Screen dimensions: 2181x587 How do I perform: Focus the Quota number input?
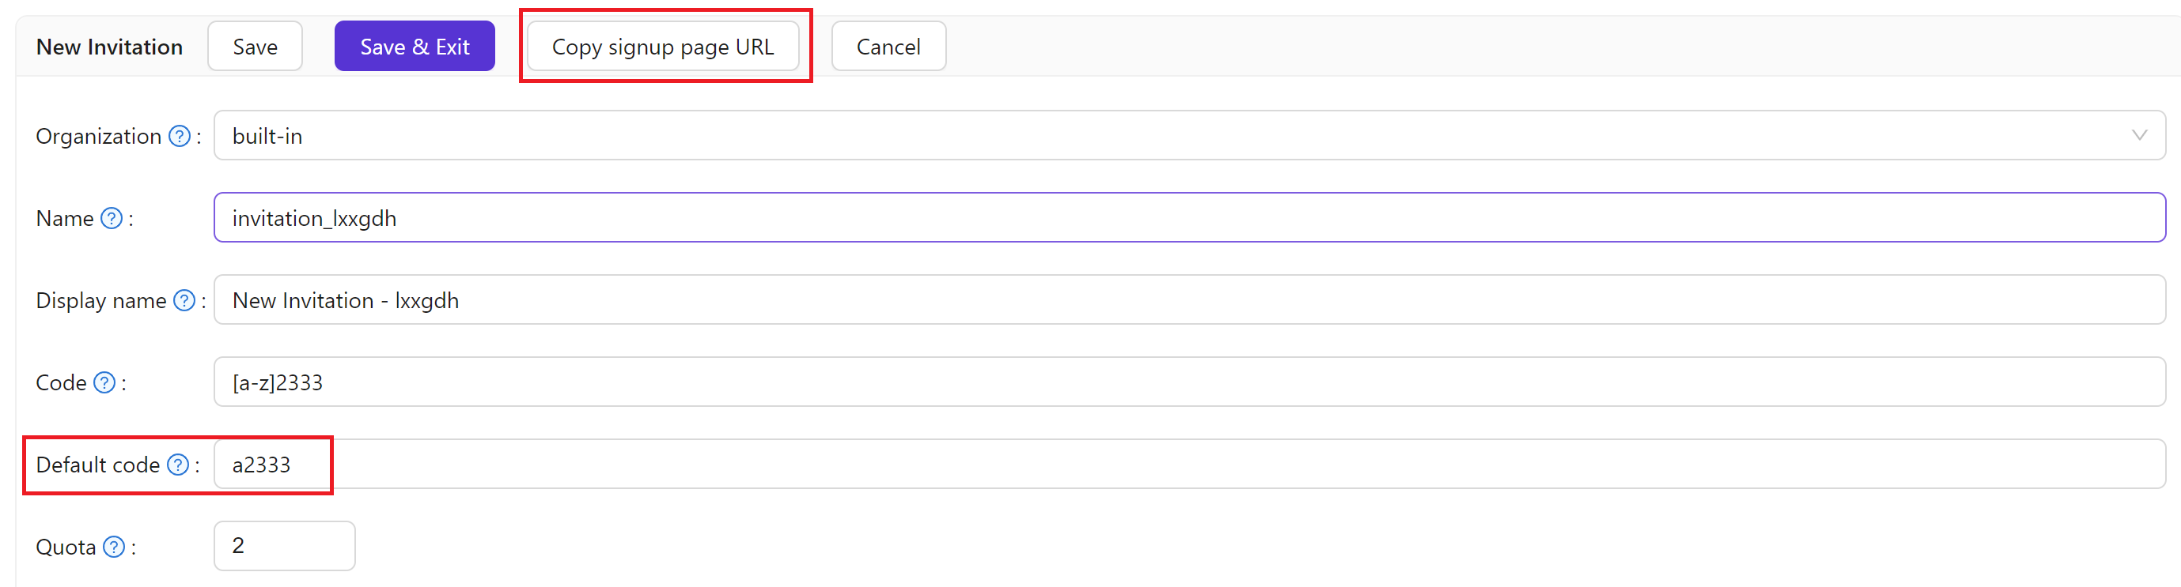tap(284, 547)
